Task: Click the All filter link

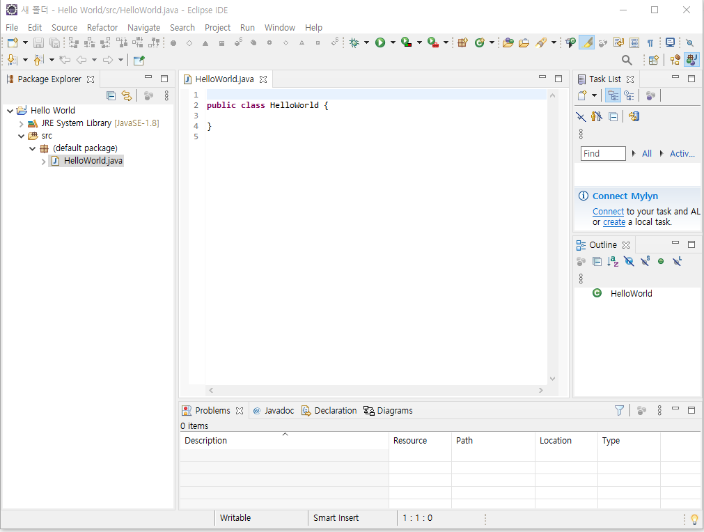Action: (x=646, y=153)
